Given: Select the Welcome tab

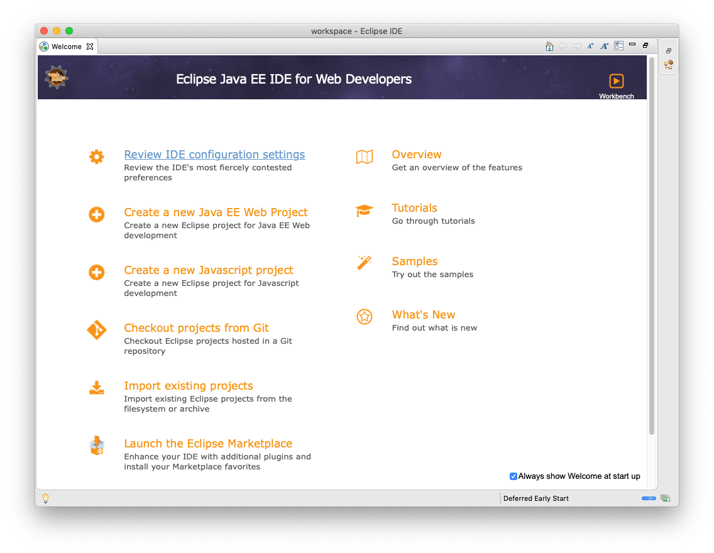Looking at the screenshot, I should 67,47.
